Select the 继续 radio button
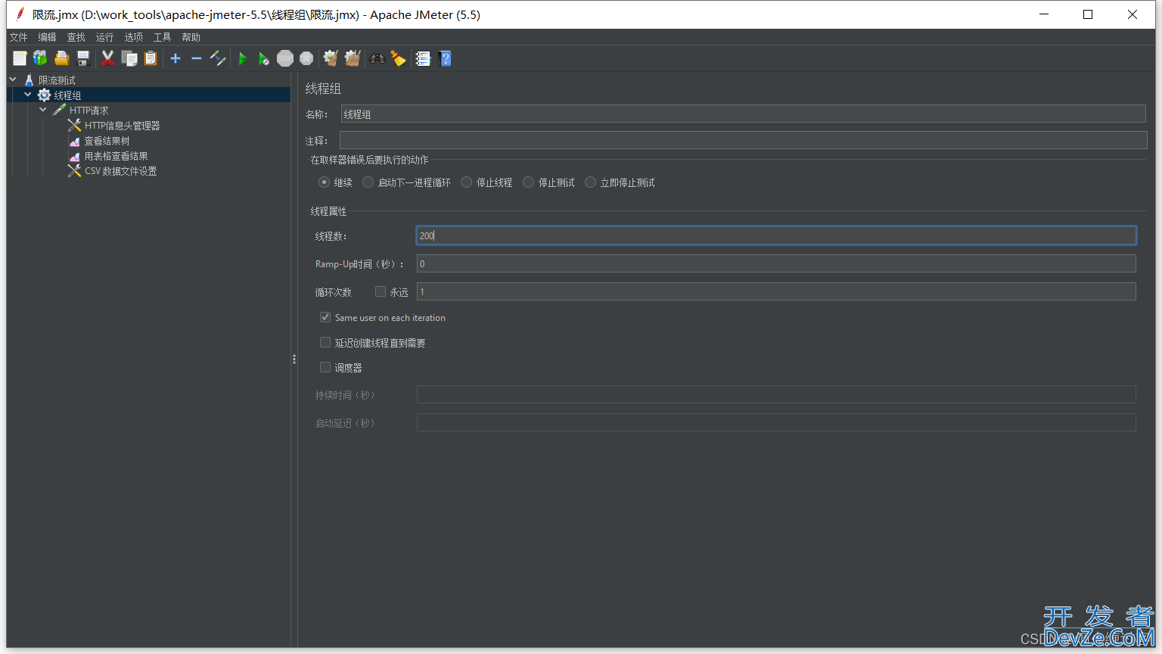 [x=324, y=182]
